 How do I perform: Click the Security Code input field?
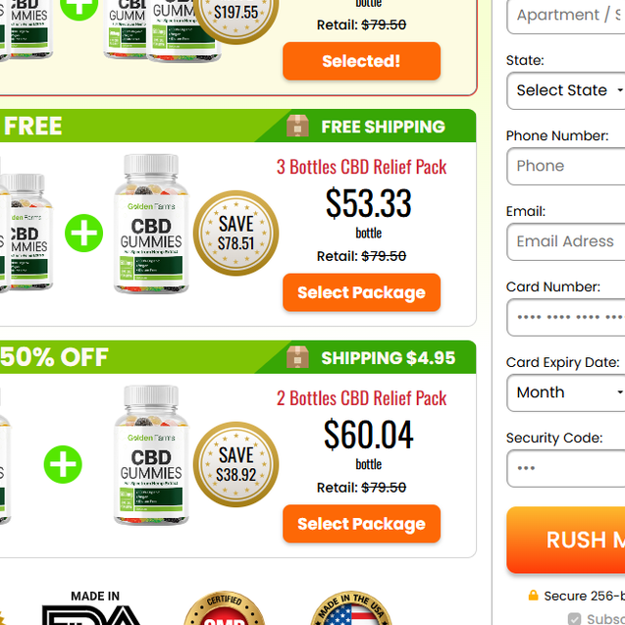click(x=566, y=468)
